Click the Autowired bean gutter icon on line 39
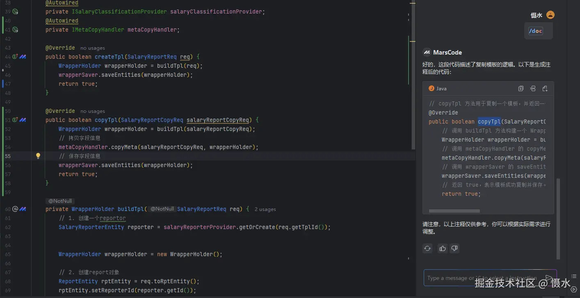This screenshot has width=580, height=298. click(15, 11)
